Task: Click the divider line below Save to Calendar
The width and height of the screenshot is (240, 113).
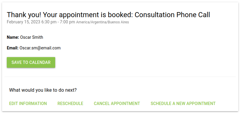Action: pos(120,77)
